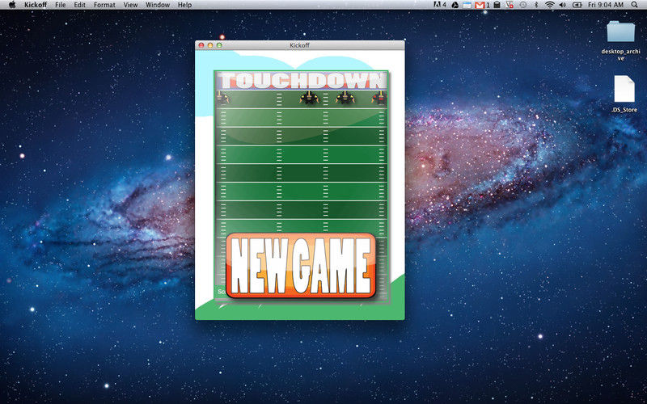647x404 pixels.
Task: Open the Google Drive menu bar icon
Action: (455, 5)
